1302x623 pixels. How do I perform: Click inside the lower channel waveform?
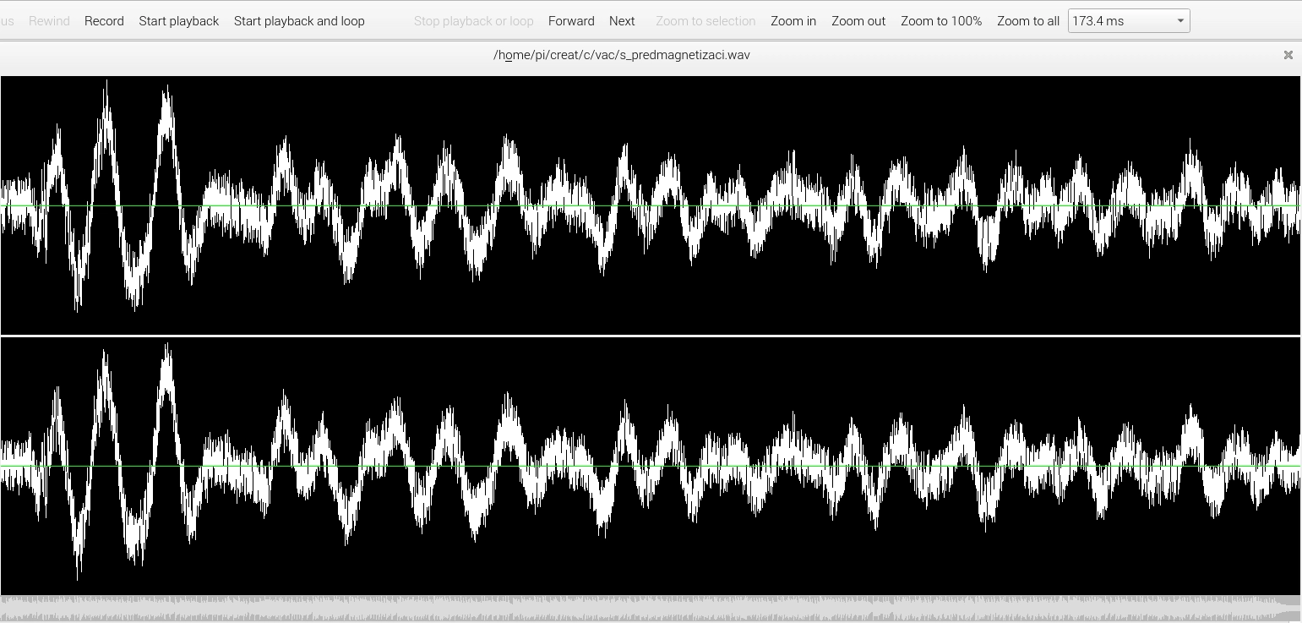(651, 466)
